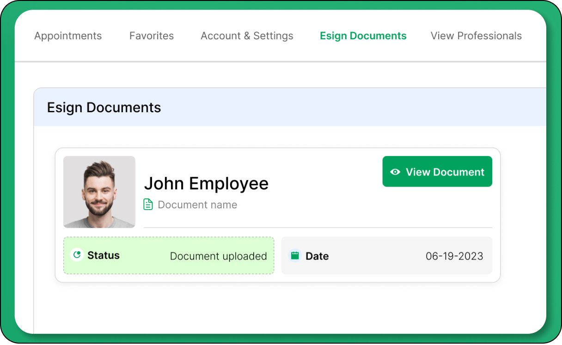Click the Esign Documents panel heading
Image resolution: width=562 pixels, height=345 pixels.
point(104,108)
